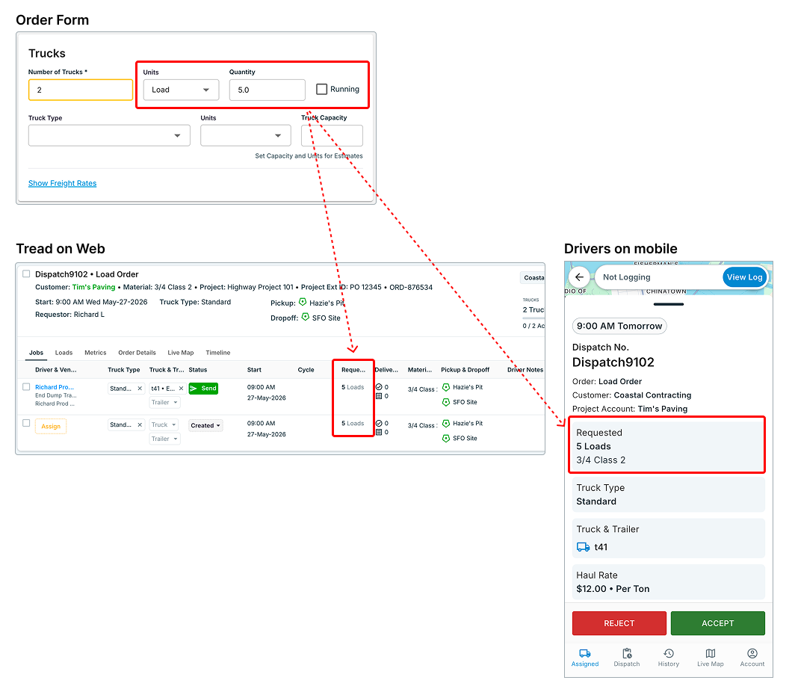Viewport: 795px width, 695px height.
Task: Toggle the Running checkbox in Order Form
Action: [321, 89]
